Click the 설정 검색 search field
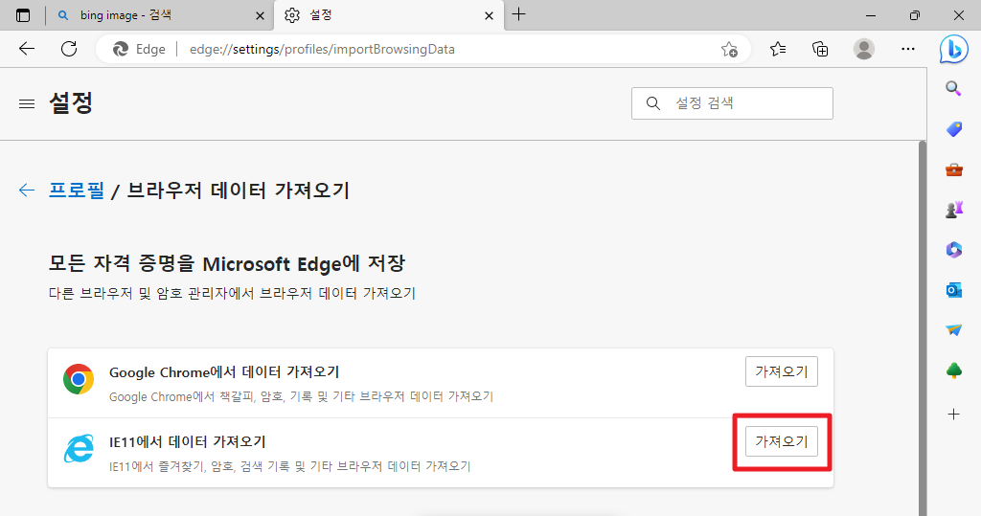Viewport: 981px width, 516px height. pos(732,103)
